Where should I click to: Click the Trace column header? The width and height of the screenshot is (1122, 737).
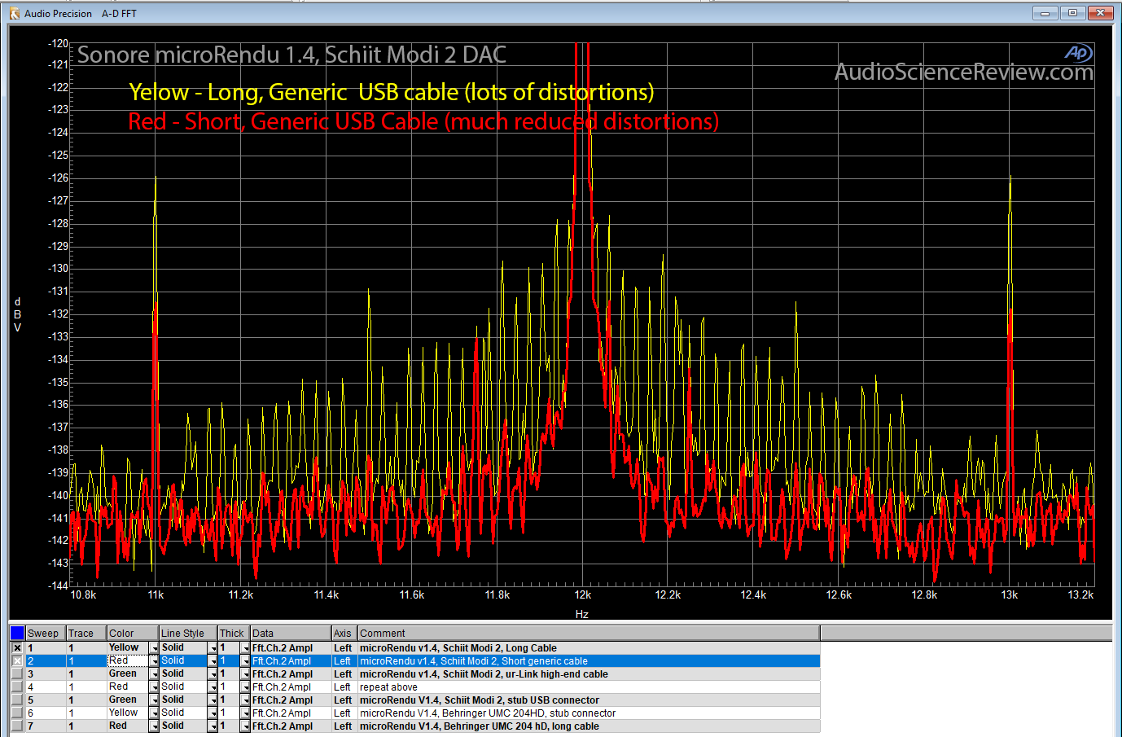click(86, 633)
